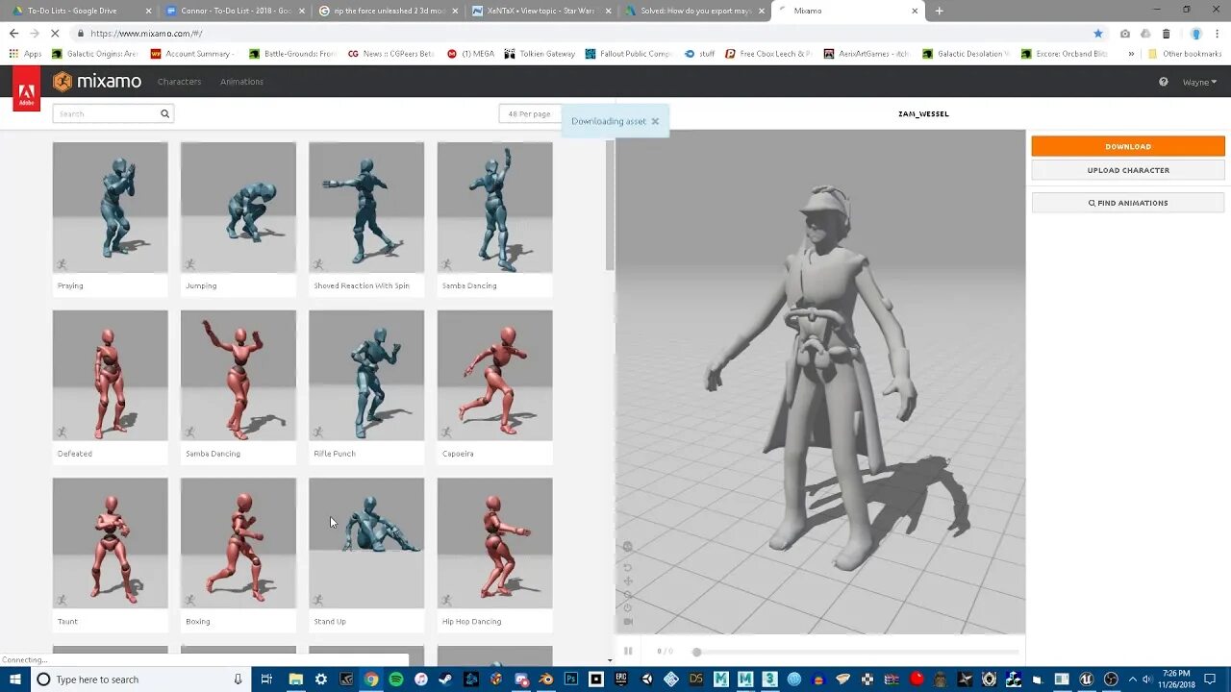Open the Animations tab
The image size is (1231, 692).
click(241, 82)
